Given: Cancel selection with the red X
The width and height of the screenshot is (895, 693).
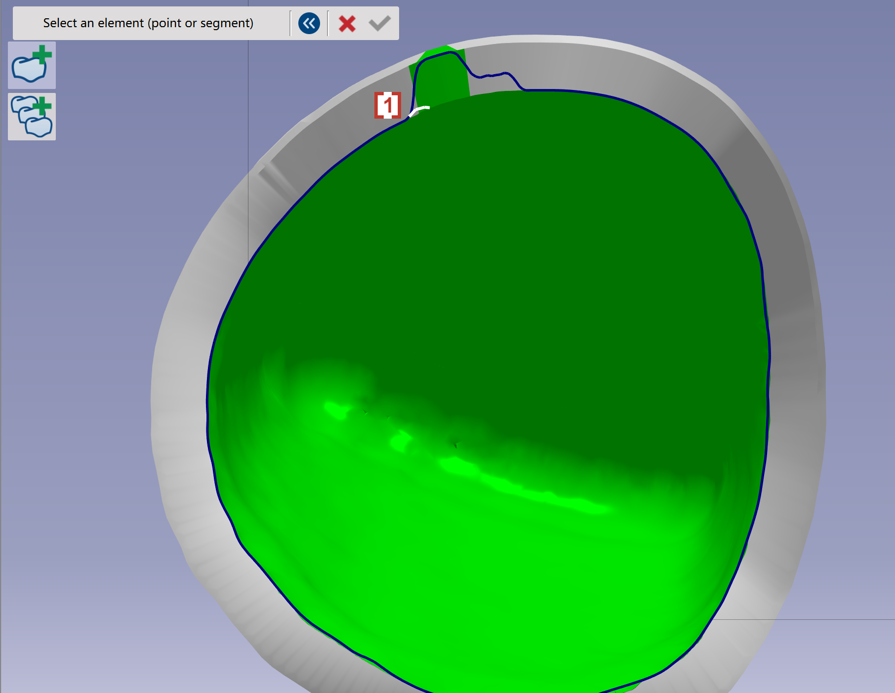Looking at the screenshot, I should [x=347, y=23].
